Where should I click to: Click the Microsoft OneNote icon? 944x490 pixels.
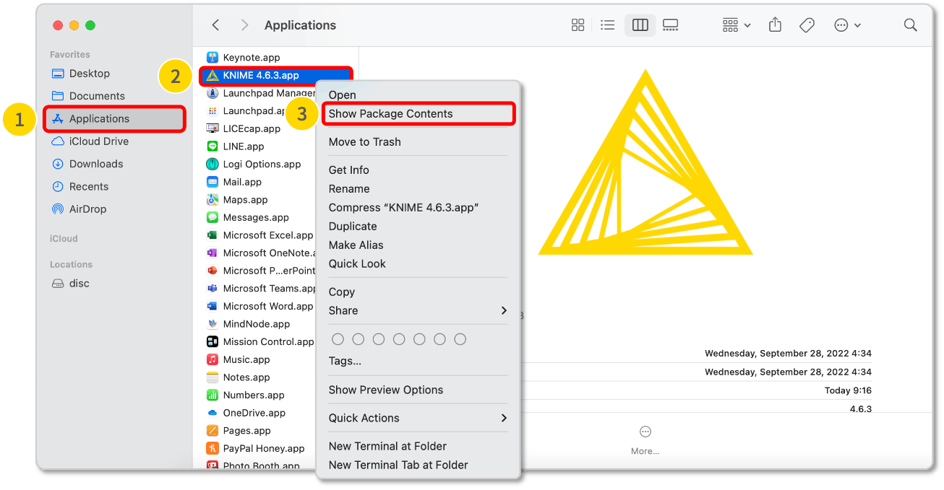213,253
